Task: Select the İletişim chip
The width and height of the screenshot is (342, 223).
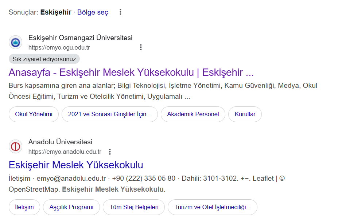Action: pos(24,207)
